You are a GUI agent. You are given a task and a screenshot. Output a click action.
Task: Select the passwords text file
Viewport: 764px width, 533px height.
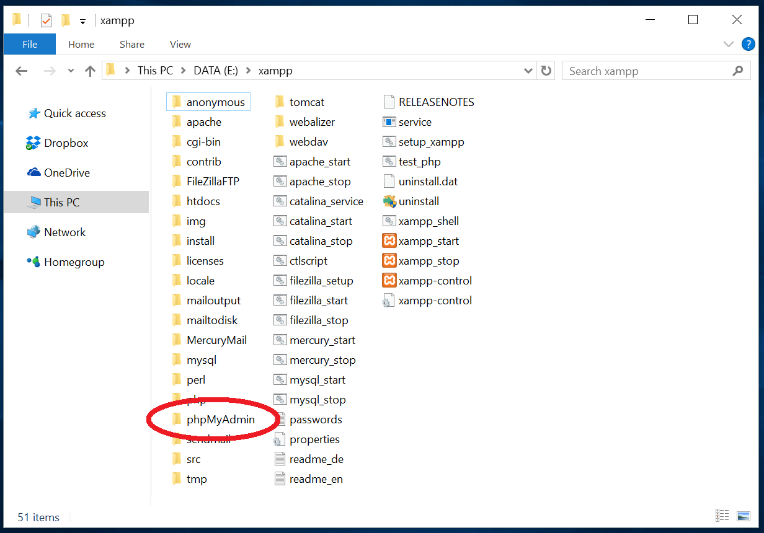[x=308, y=420]
